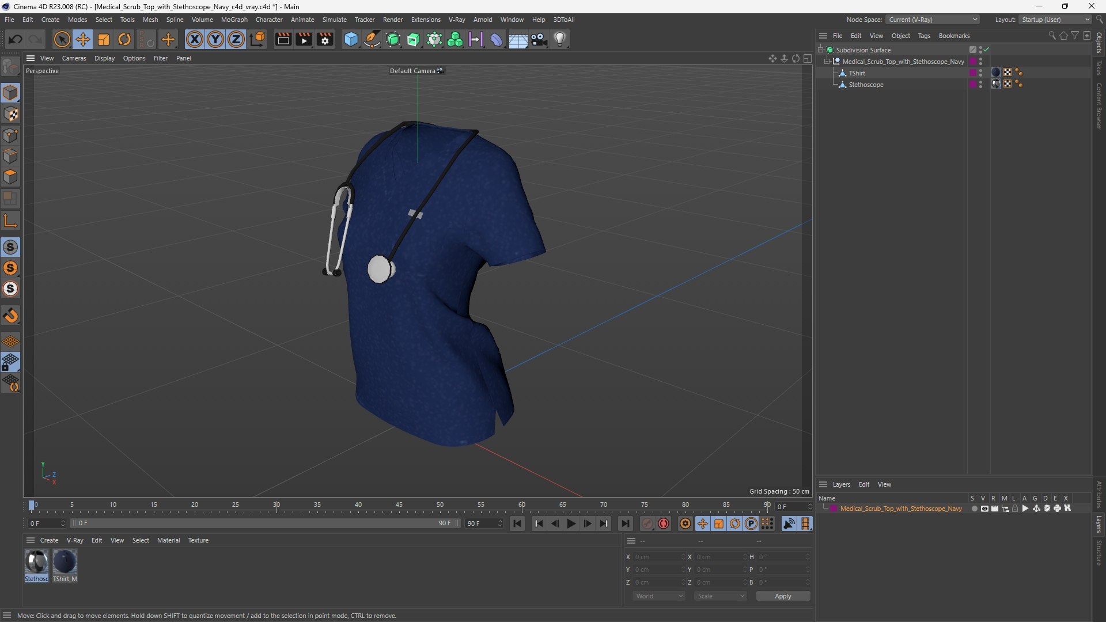Collapse the Subdivision Surface tree item
This screenshot has height=622, width=1106.
click(821, 50)
